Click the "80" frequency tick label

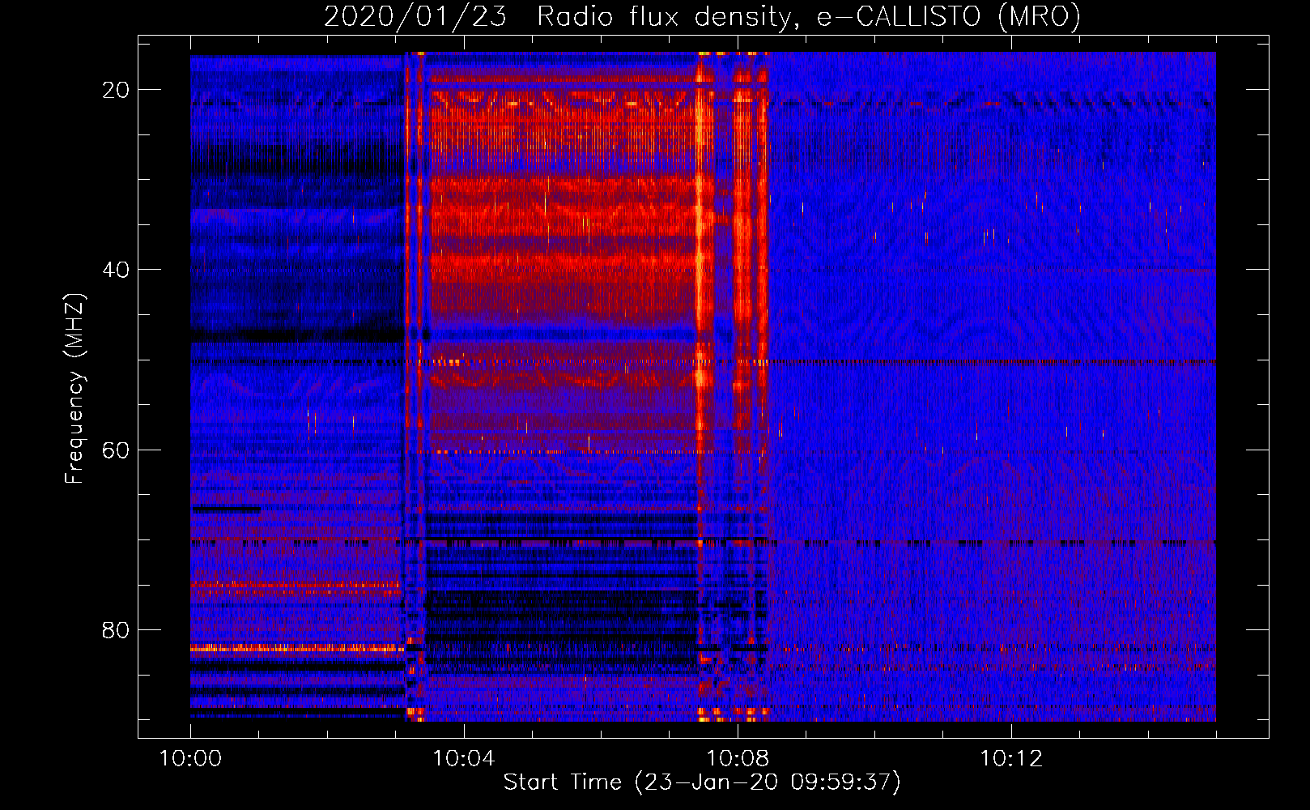point(116,629)
